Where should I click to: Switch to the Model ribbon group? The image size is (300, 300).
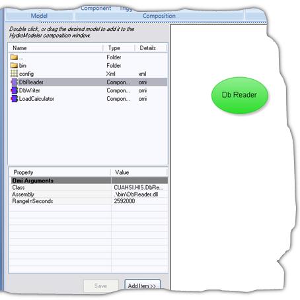coord(39,16)
